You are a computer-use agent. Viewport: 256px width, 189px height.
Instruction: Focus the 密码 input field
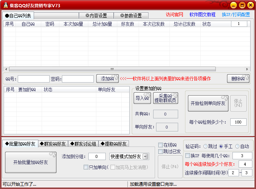[x=78, y=79]
